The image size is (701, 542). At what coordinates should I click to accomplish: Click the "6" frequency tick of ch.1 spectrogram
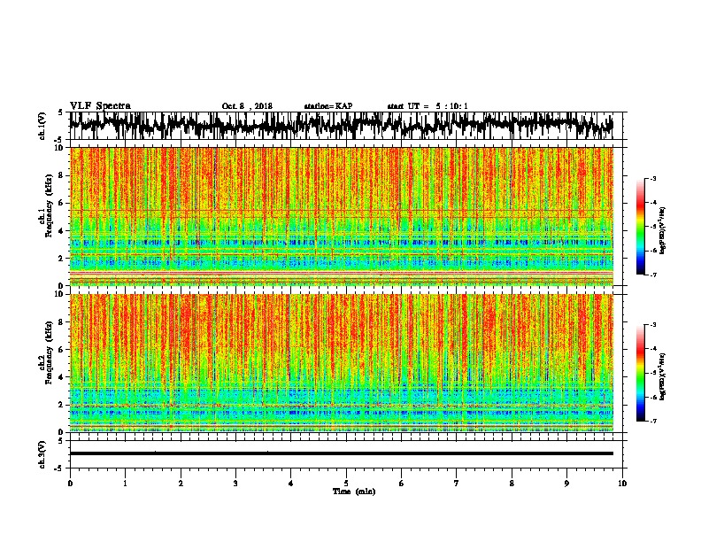[62, 203]
